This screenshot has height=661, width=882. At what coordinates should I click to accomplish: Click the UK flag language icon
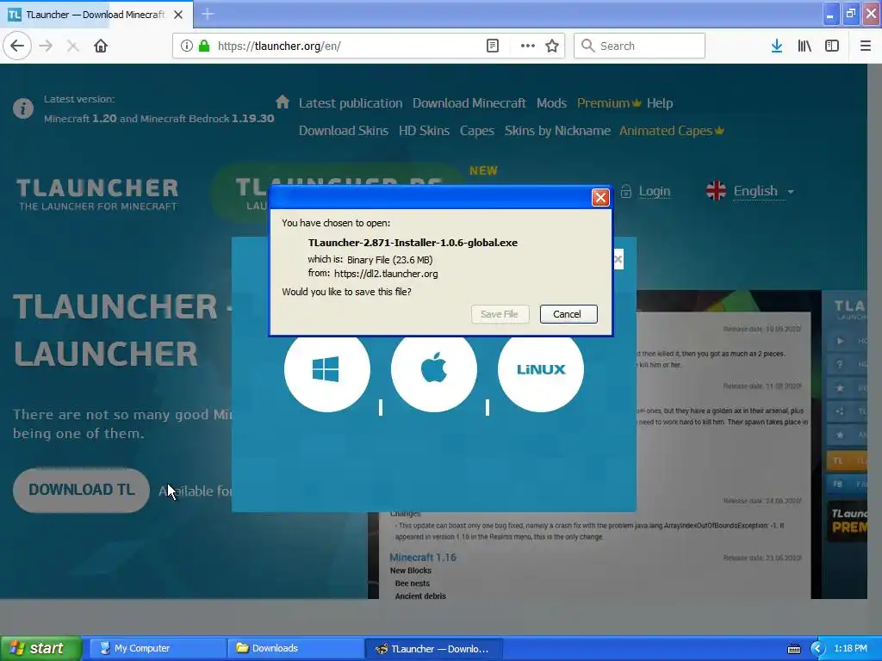[x=716, y=191]
